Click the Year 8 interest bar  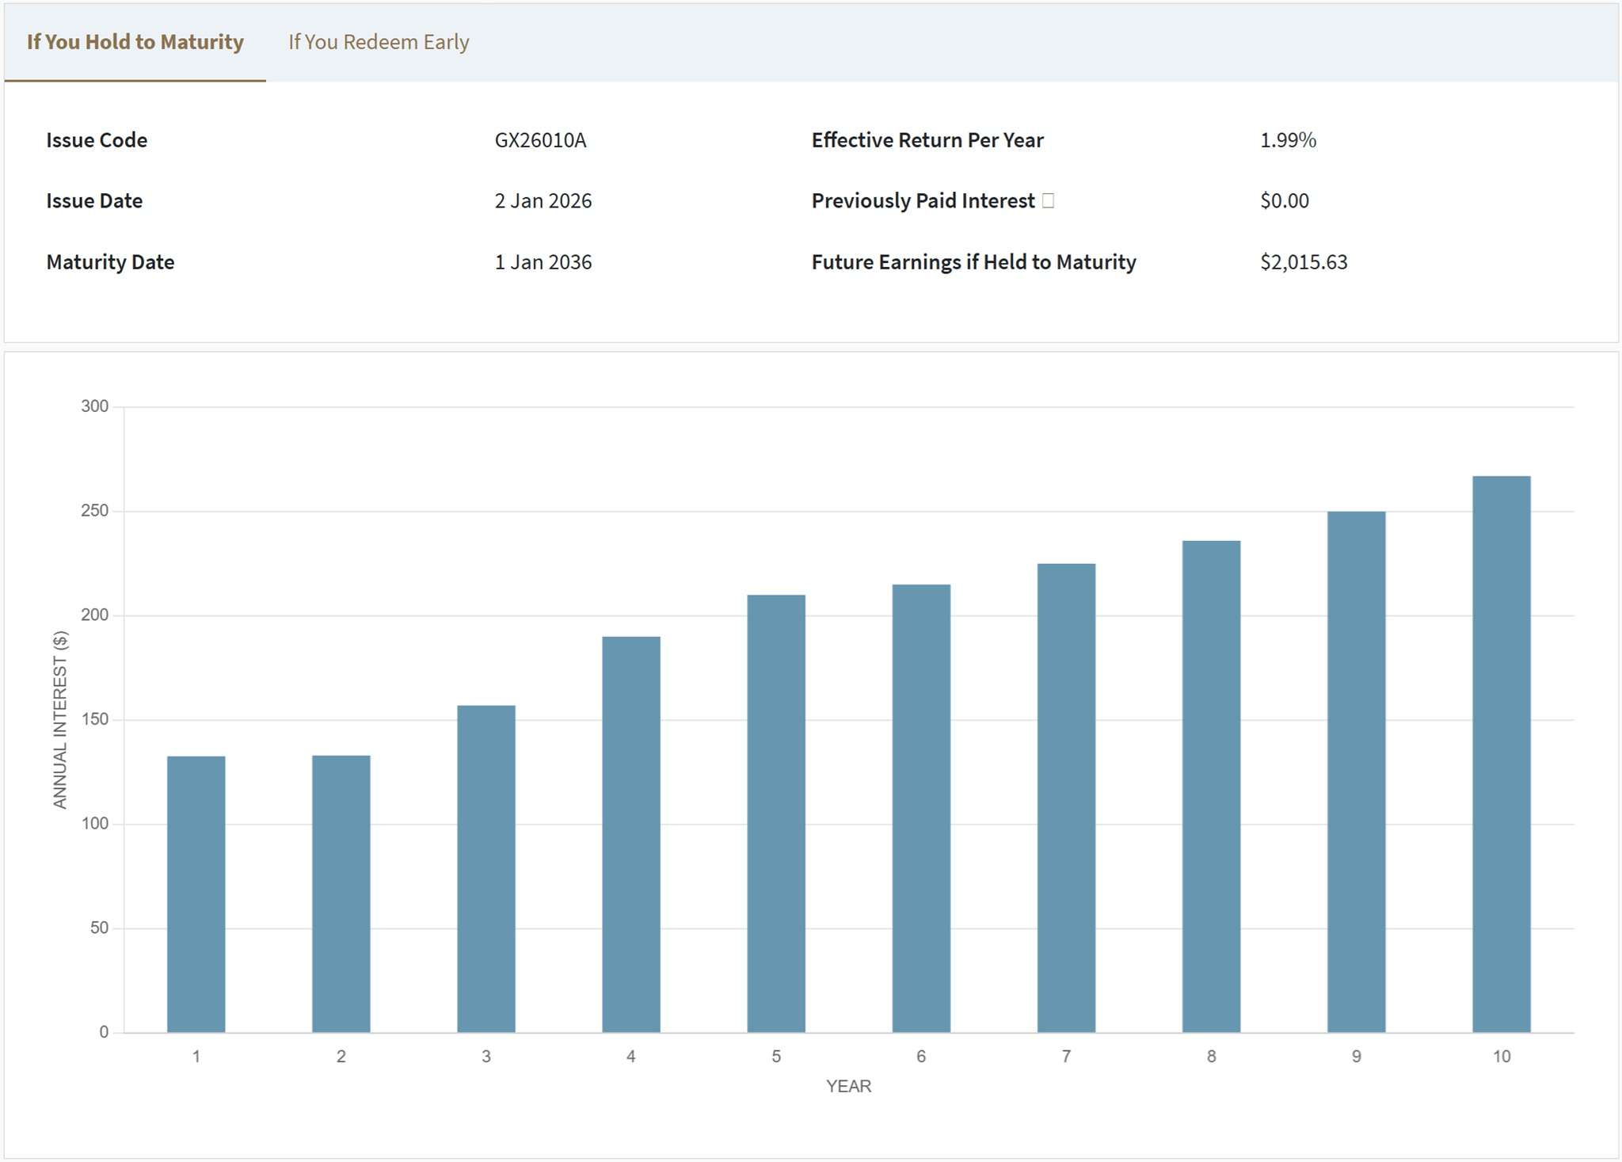(x=1211, y=787)
